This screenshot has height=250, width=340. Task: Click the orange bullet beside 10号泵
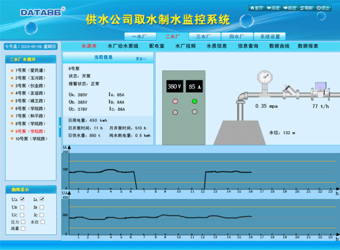[12, 138]
